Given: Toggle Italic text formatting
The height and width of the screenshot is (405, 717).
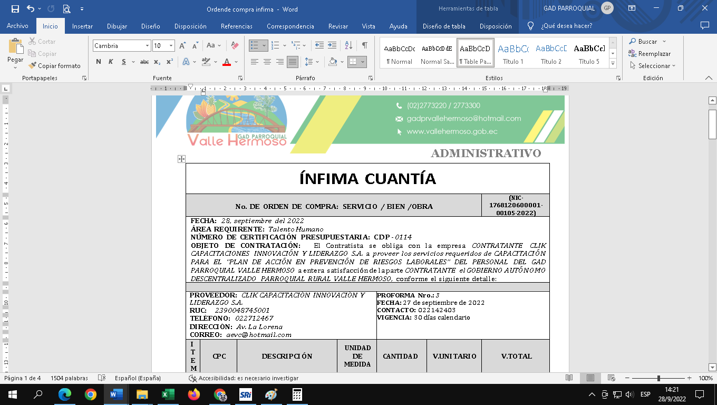Looking at the screenshot, I should (x=111, y=62).
